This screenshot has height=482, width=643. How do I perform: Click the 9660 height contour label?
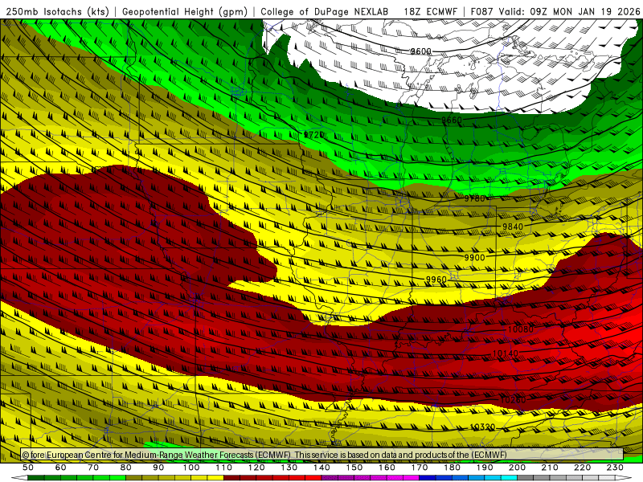(x=452, y=120)
